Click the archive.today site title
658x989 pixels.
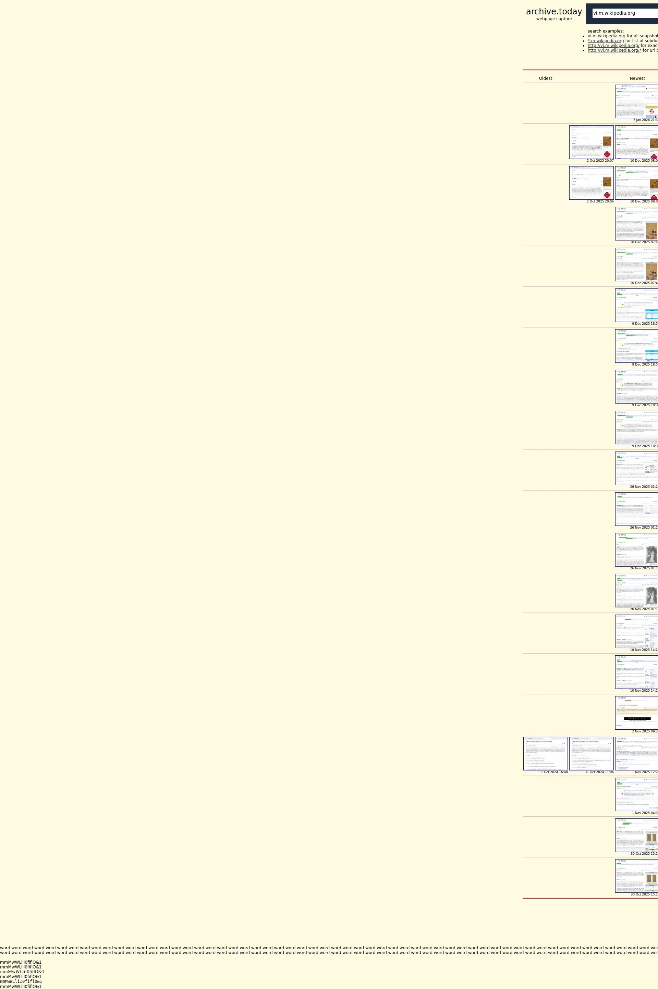pos(553,11)
